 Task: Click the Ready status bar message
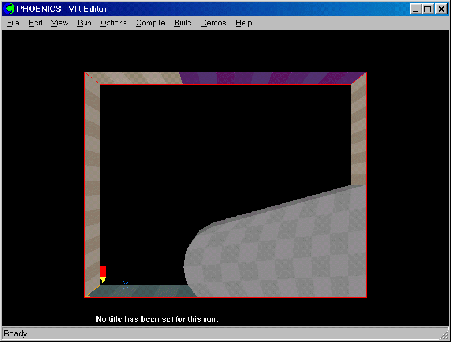coord(16,334)
